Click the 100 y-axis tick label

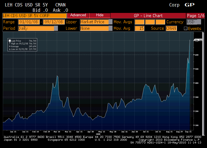pyautogui.click(x=197, y=125)
